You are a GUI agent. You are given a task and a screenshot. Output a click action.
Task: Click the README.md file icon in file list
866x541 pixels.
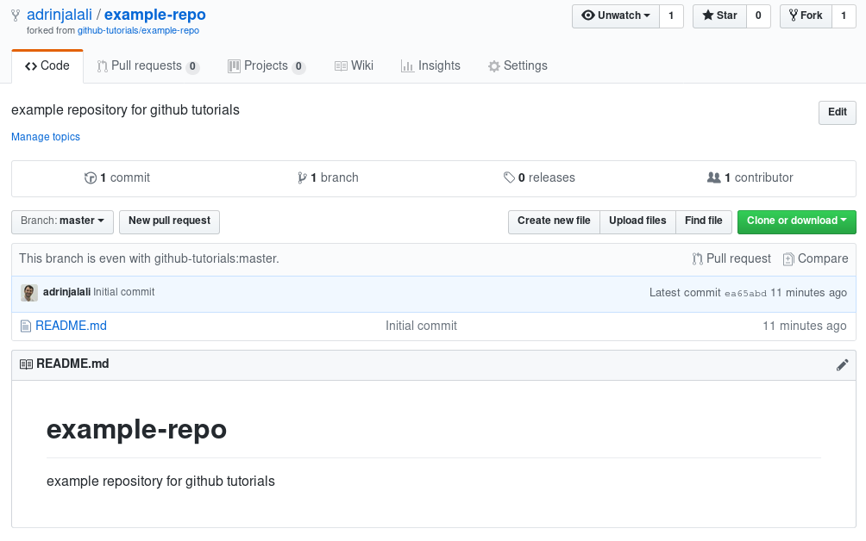point(25,326)
